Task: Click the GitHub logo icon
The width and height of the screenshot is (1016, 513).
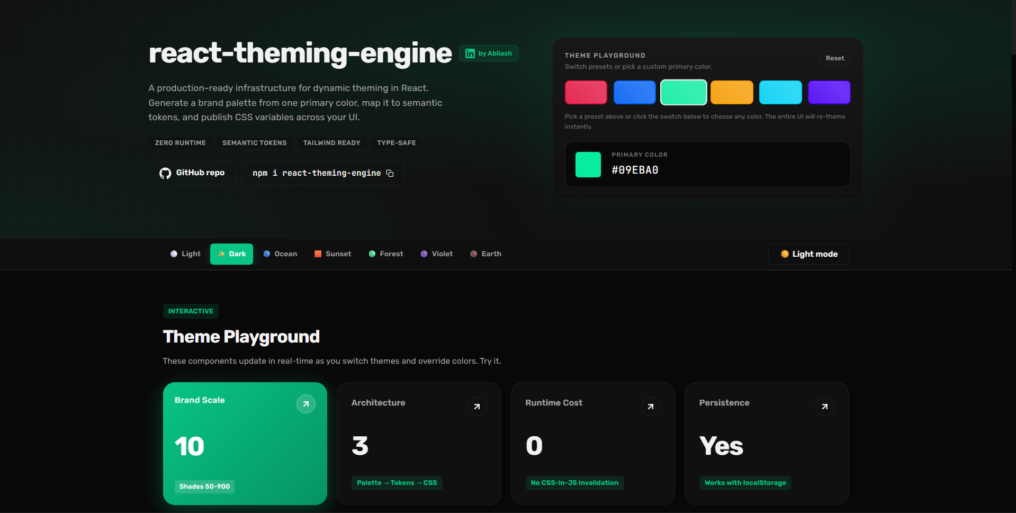Action: 165,173
